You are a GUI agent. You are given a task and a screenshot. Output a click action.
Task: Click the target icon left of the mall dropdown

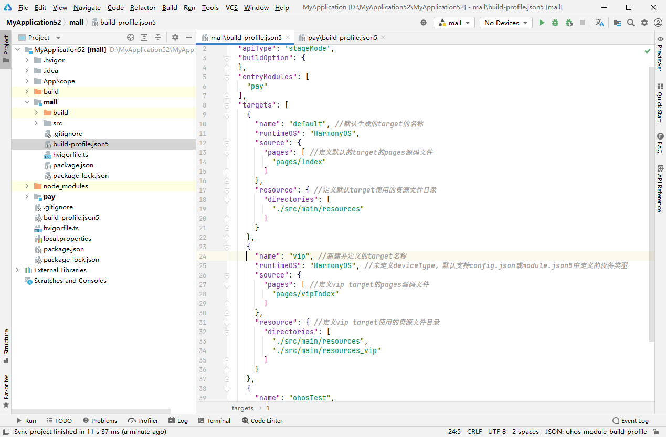tap(424, 23)
